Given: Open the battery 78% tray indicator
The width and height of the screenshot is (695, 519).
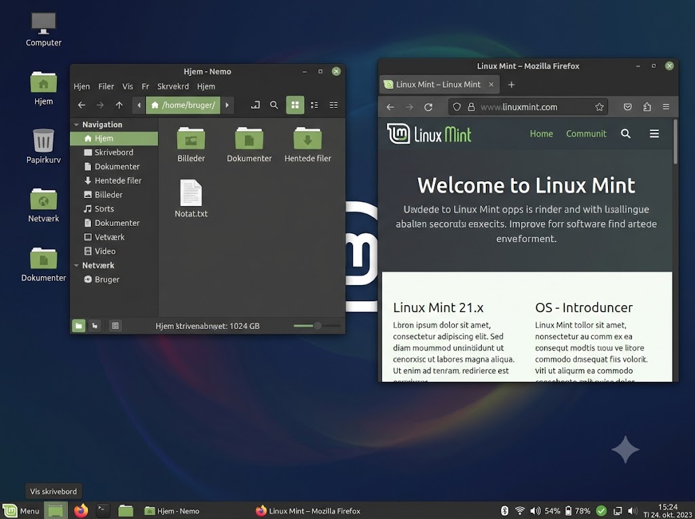Looking at the screenshot, I should click(x=578, y=511).
